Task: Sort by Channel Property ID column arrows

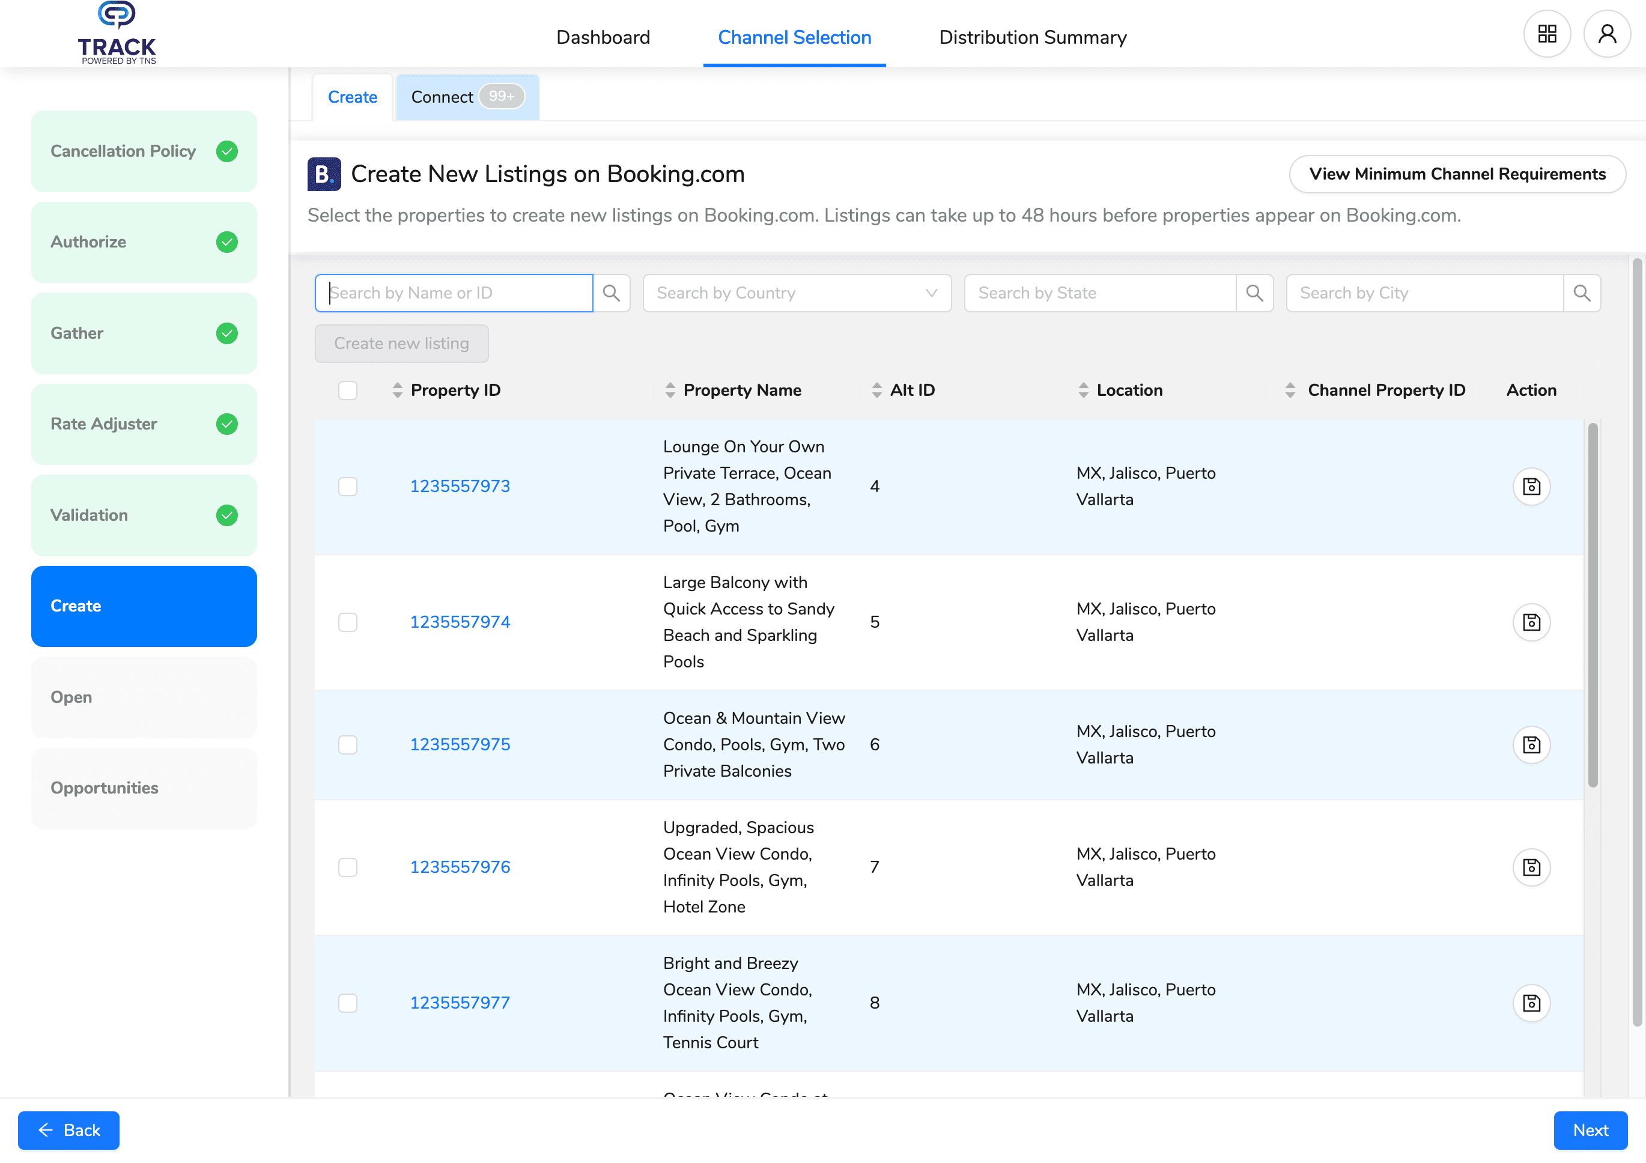Action: [x=1290, y=391]
